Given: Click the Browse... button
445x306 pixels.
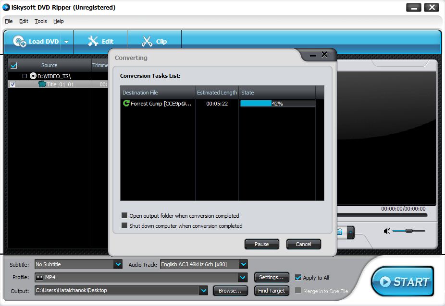Looking at the screenshot, I should (230, 291).
